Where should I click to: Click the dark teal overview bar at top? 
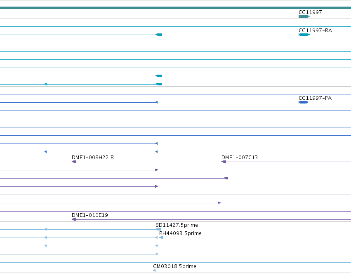coord(176,8)
